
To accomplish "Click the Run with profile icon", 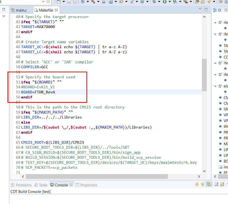I will pyautogui.click(x=175, y=2).
